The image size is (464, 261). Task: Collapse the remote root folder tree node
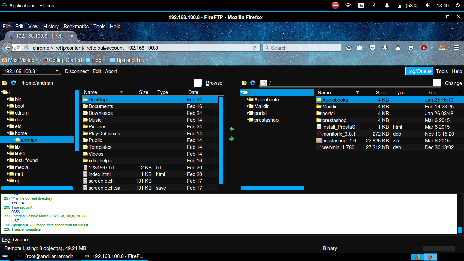point(241,92)
